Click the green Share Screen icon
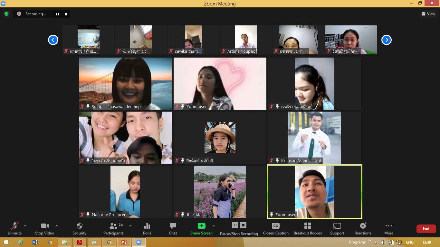Screen dimensions: 440x247 pyautogui.click(x=201, y=226)
